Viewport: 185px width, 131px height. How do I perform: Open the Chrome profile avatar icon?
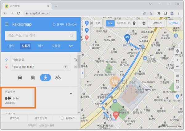click(172, 13)
